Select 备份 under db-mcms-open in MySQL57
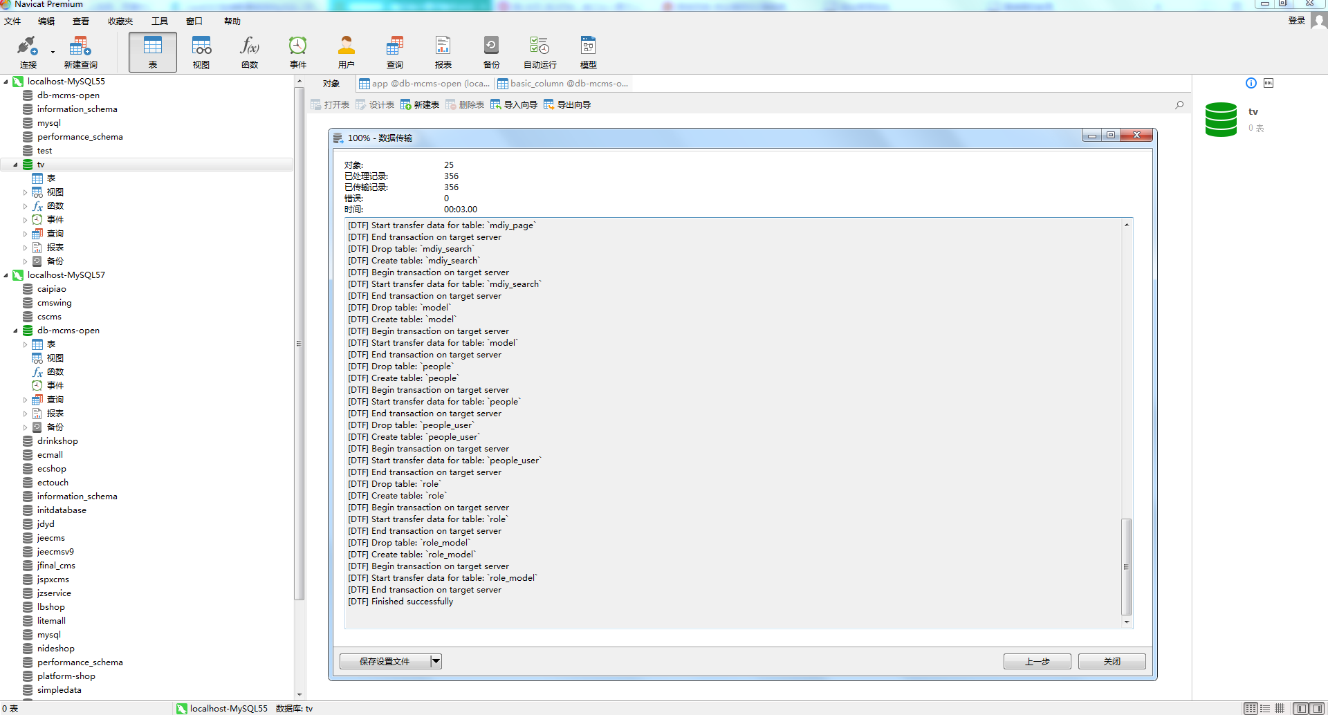 (55, 427)
